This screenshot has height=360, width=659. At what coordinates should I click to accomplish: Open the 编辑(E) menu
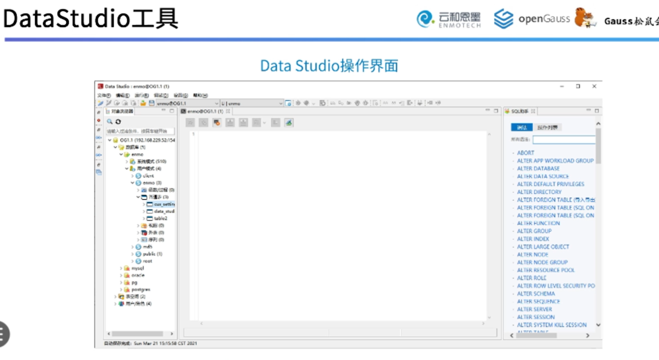123,95
